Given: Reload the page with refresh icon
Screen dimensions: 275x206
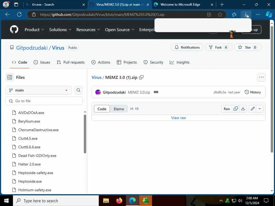Looking at the screenshot, I should (19, 14).
